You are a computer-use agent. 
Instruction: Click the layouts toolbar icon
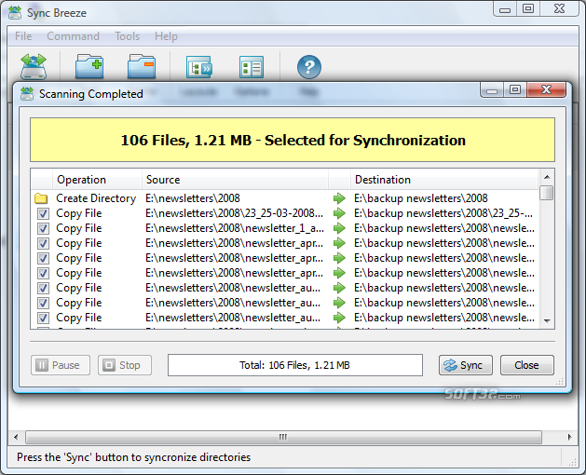tap(198, 67)
